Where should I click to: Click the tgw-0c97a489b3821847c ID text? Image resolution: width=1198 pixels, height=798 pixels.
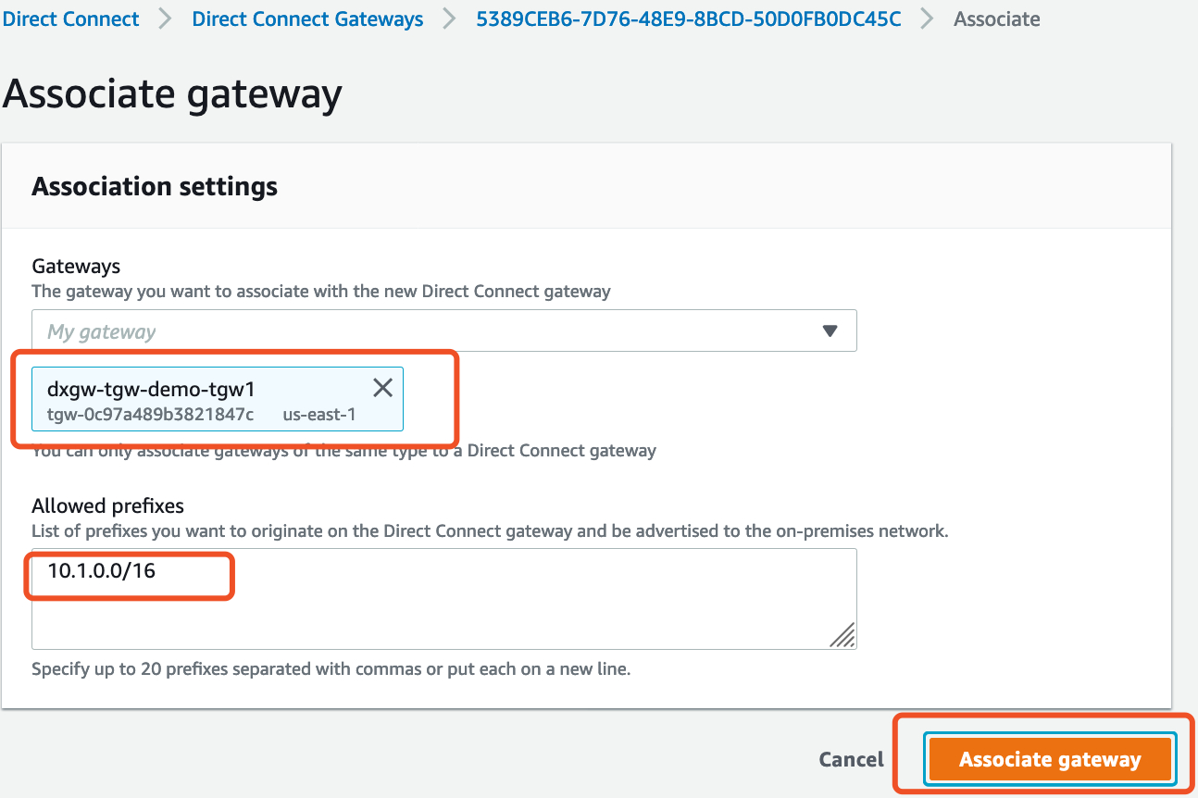click(151, 415)
